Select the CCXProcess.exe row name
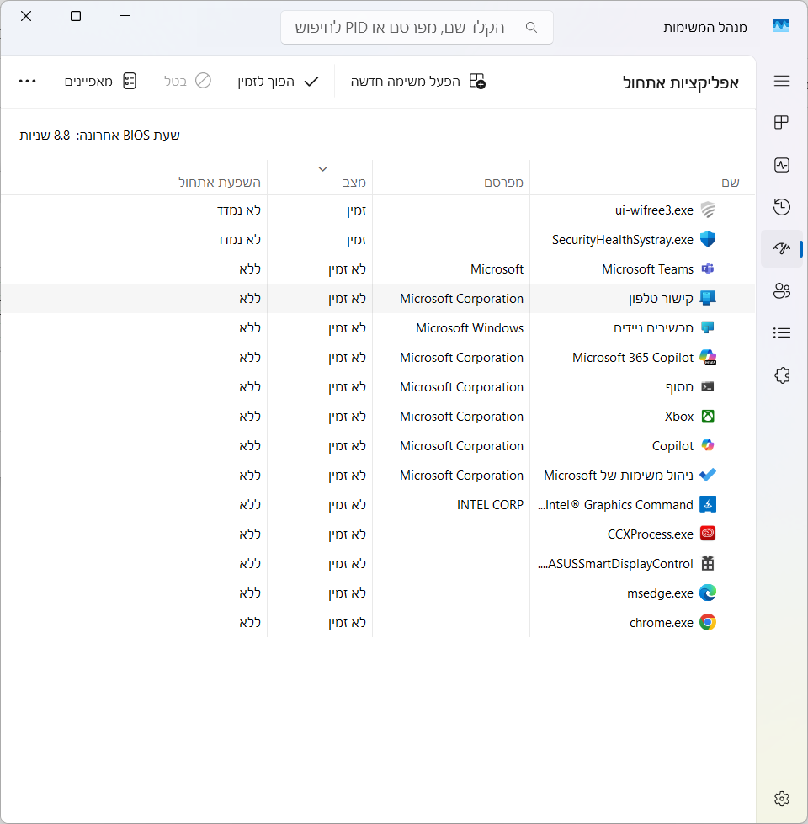The height and width of the screenshot is (824, 808). click(651, 534)
